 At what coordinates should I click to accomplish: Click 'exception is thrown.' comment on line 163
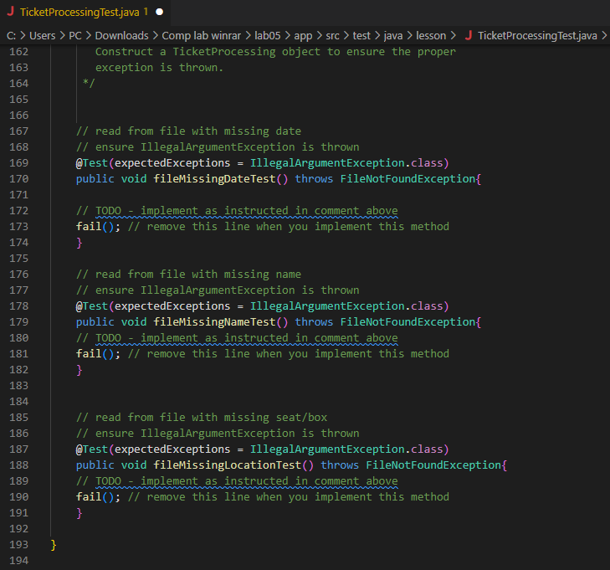(x=160, y=68)
